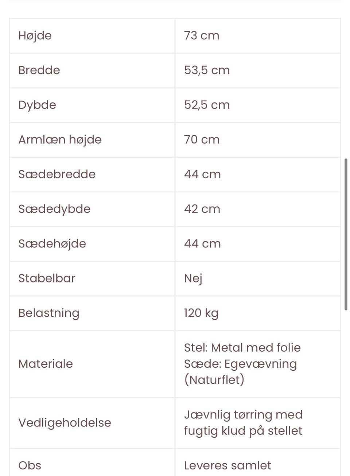Viewport: 350px width, 476px height.
Task: Select the Leveres samlet text
Action: point(227,465)
